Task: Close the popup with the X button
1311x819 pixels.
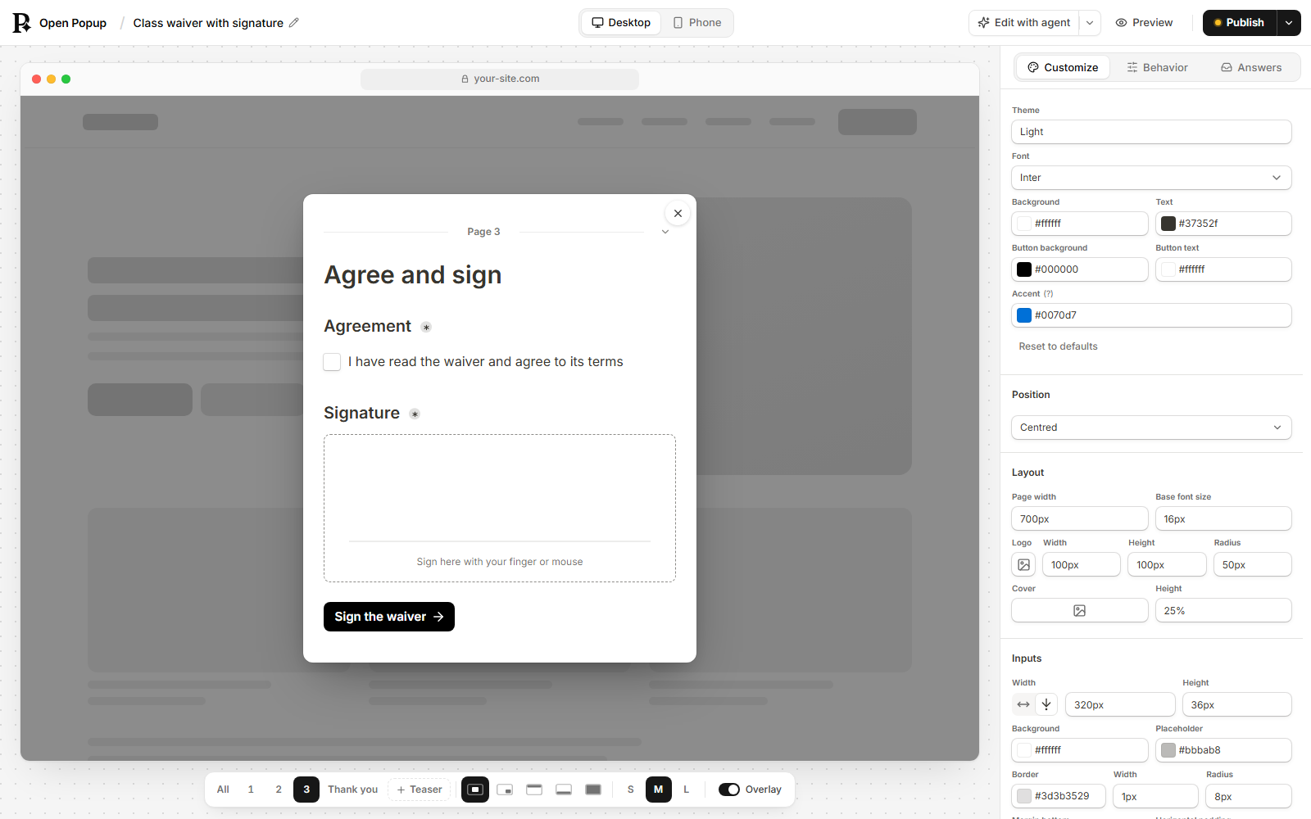Action: [x=678, y=214]
